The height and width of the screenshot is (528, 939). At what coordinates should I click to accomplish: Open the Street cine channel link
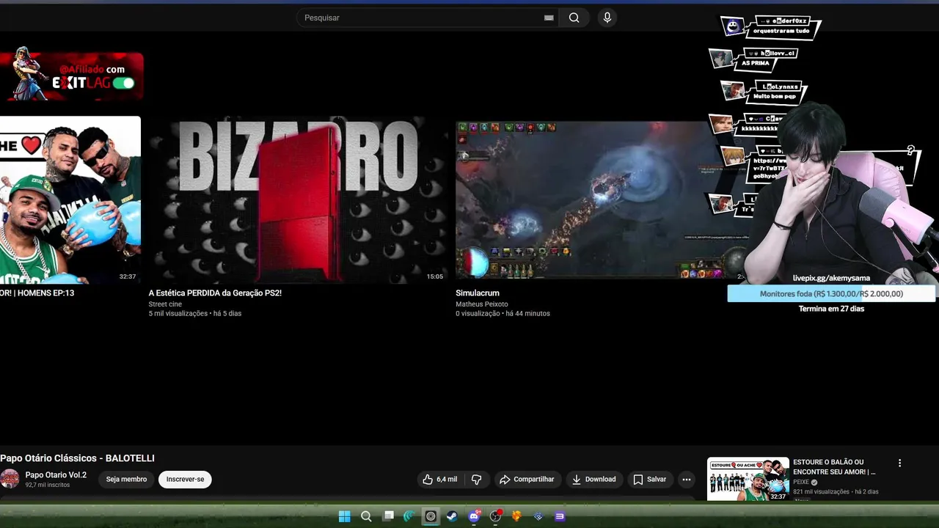pos(165,304)
